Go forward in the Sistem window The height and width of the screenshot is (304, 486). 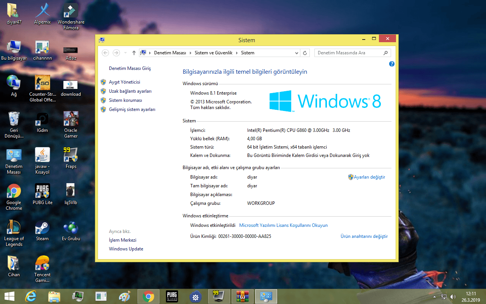pos(117,53)
